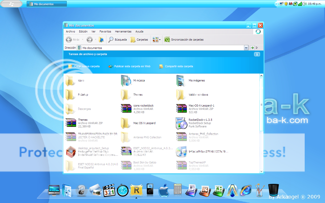Select the PcSetup folder
The image size is (325, 203).
pyautogui.click(x=77, y=95)
